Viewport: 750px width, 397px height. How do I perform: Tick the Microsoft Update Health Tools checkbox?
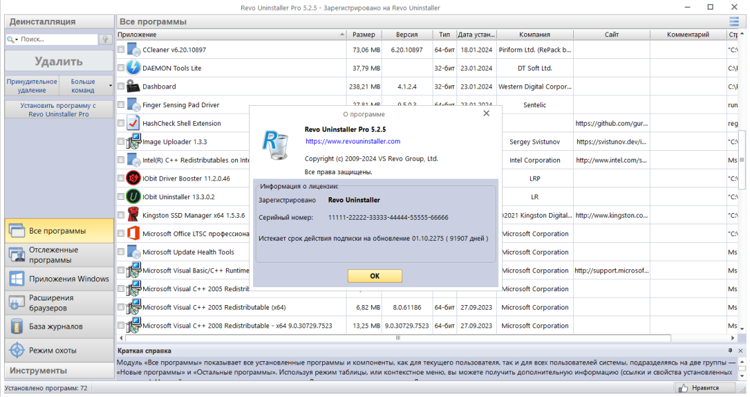pos(121,252)
